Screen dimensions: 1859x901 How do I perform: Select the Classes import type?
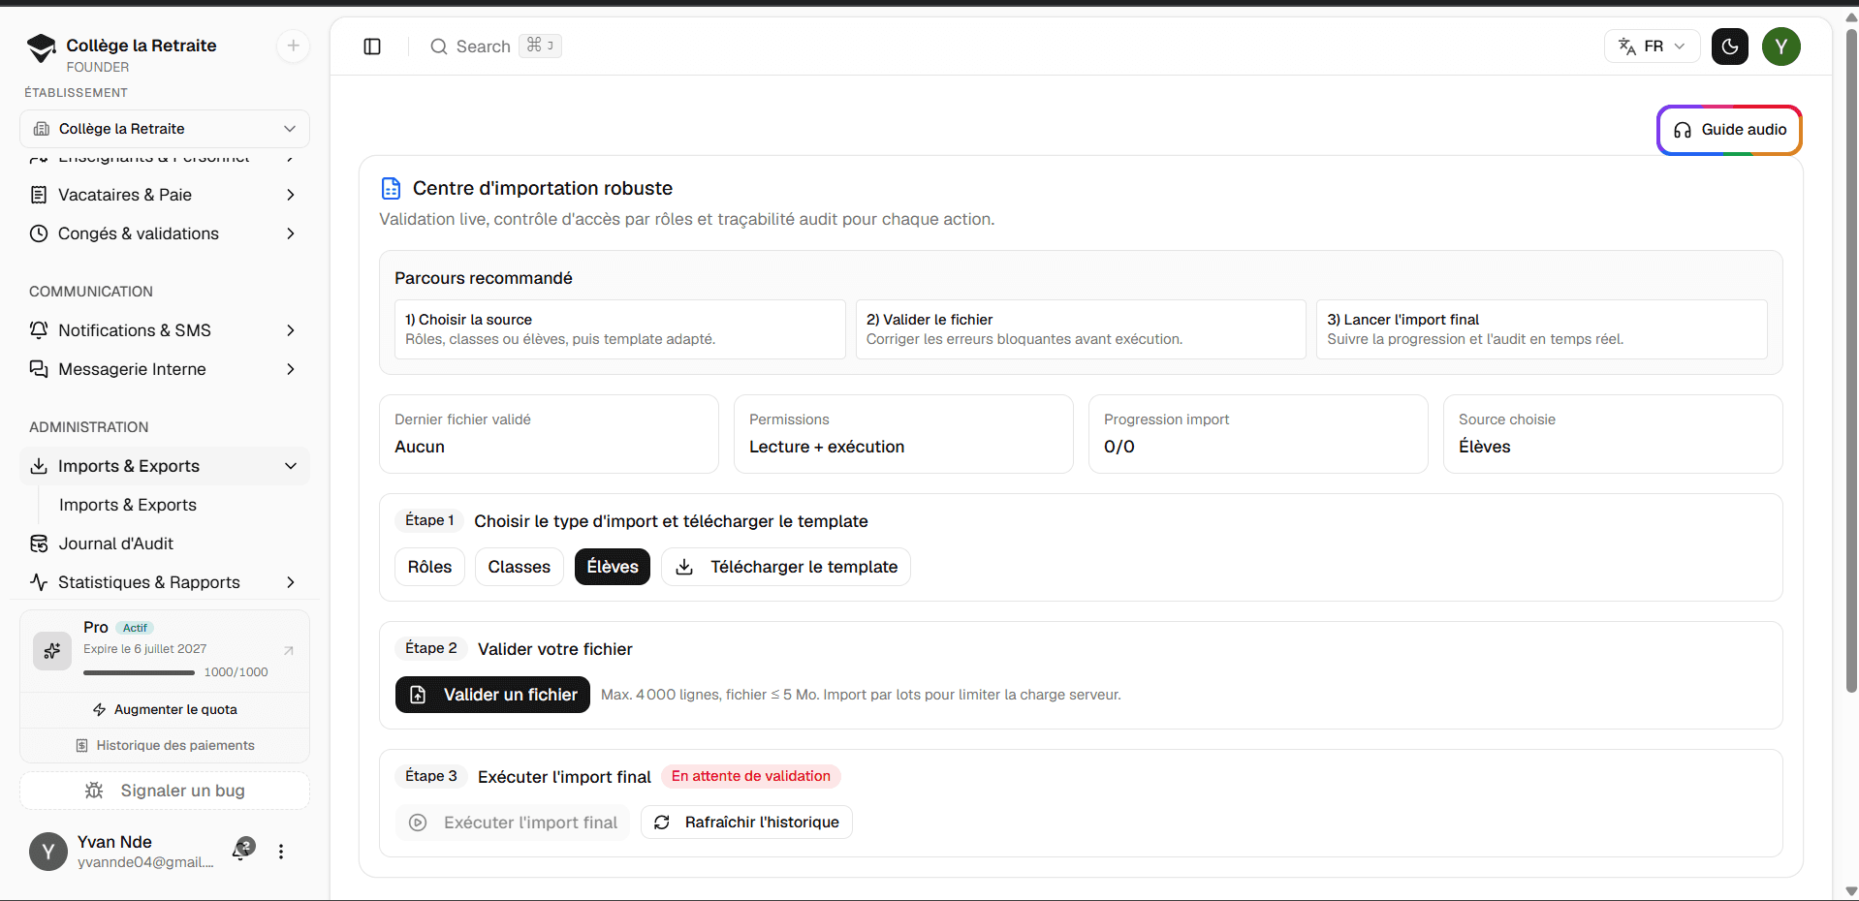pos(519,567)
